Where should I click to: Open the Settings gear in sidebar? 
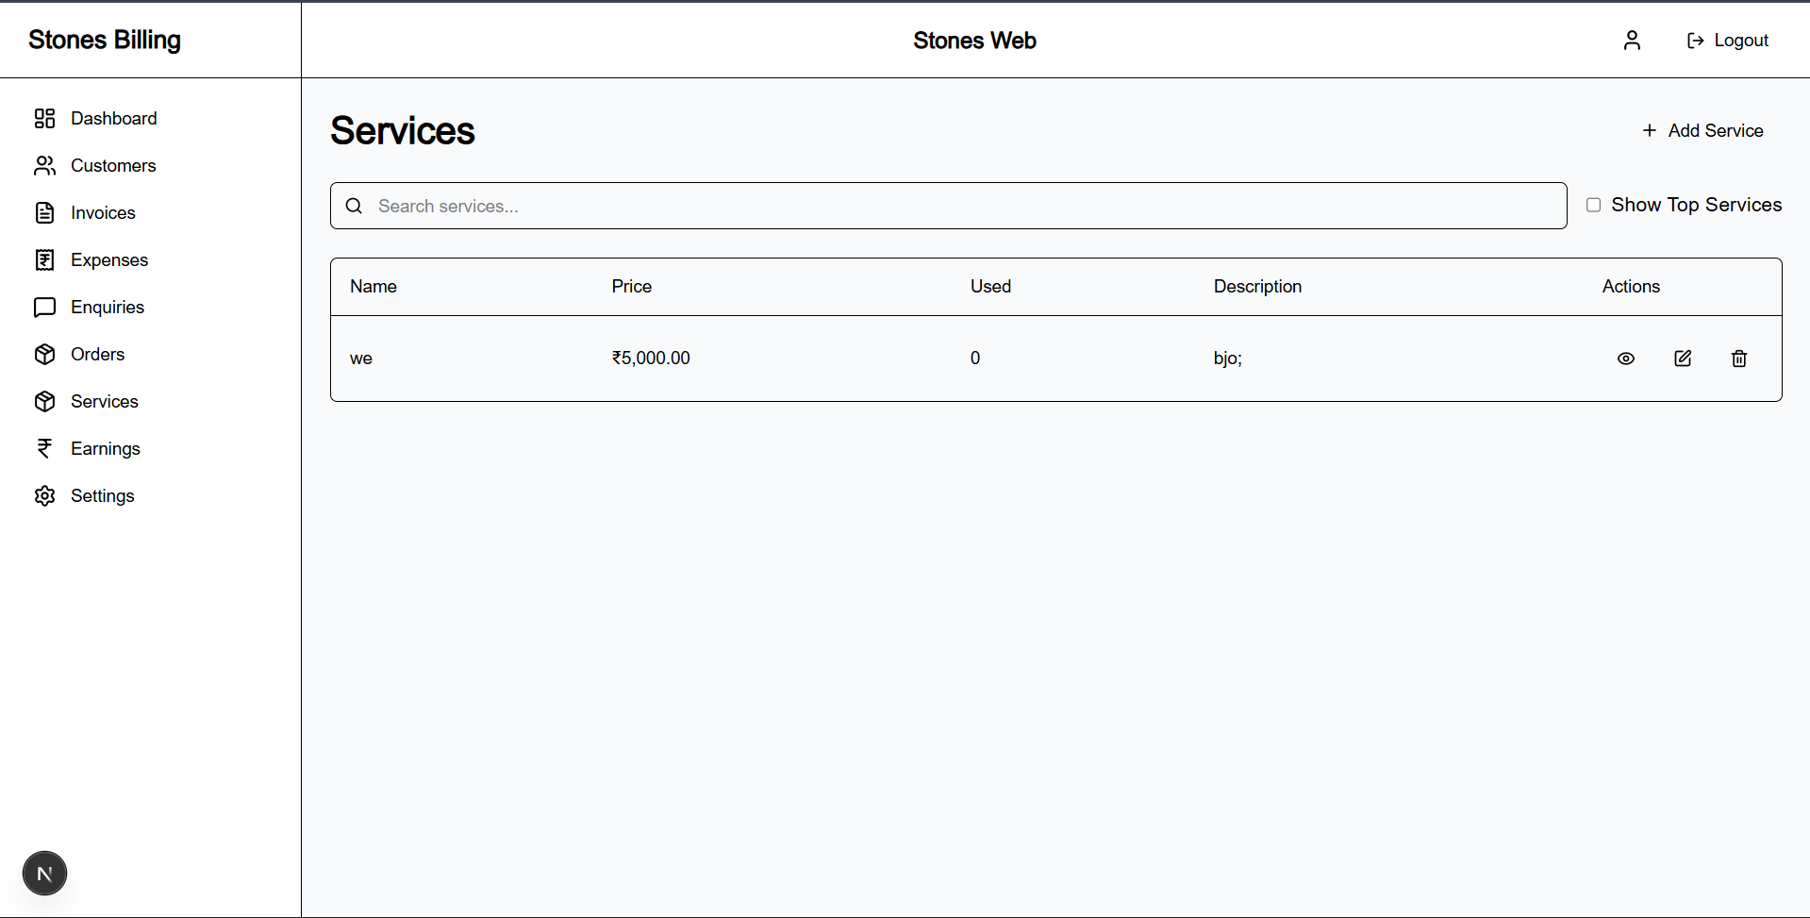point(45,495)
